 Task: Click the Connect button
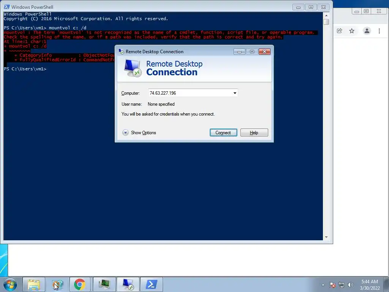click(x=223, y=133)
